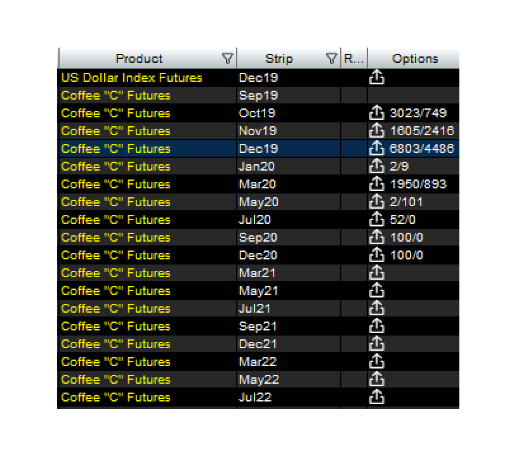Screen dimensions: 519x463
Task: Select the Dec21 strip cell
Action: point(288,344)
